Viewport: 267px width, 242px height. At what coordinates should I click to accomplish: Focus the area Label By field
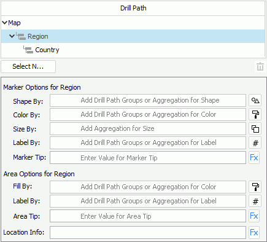[148, 201]
